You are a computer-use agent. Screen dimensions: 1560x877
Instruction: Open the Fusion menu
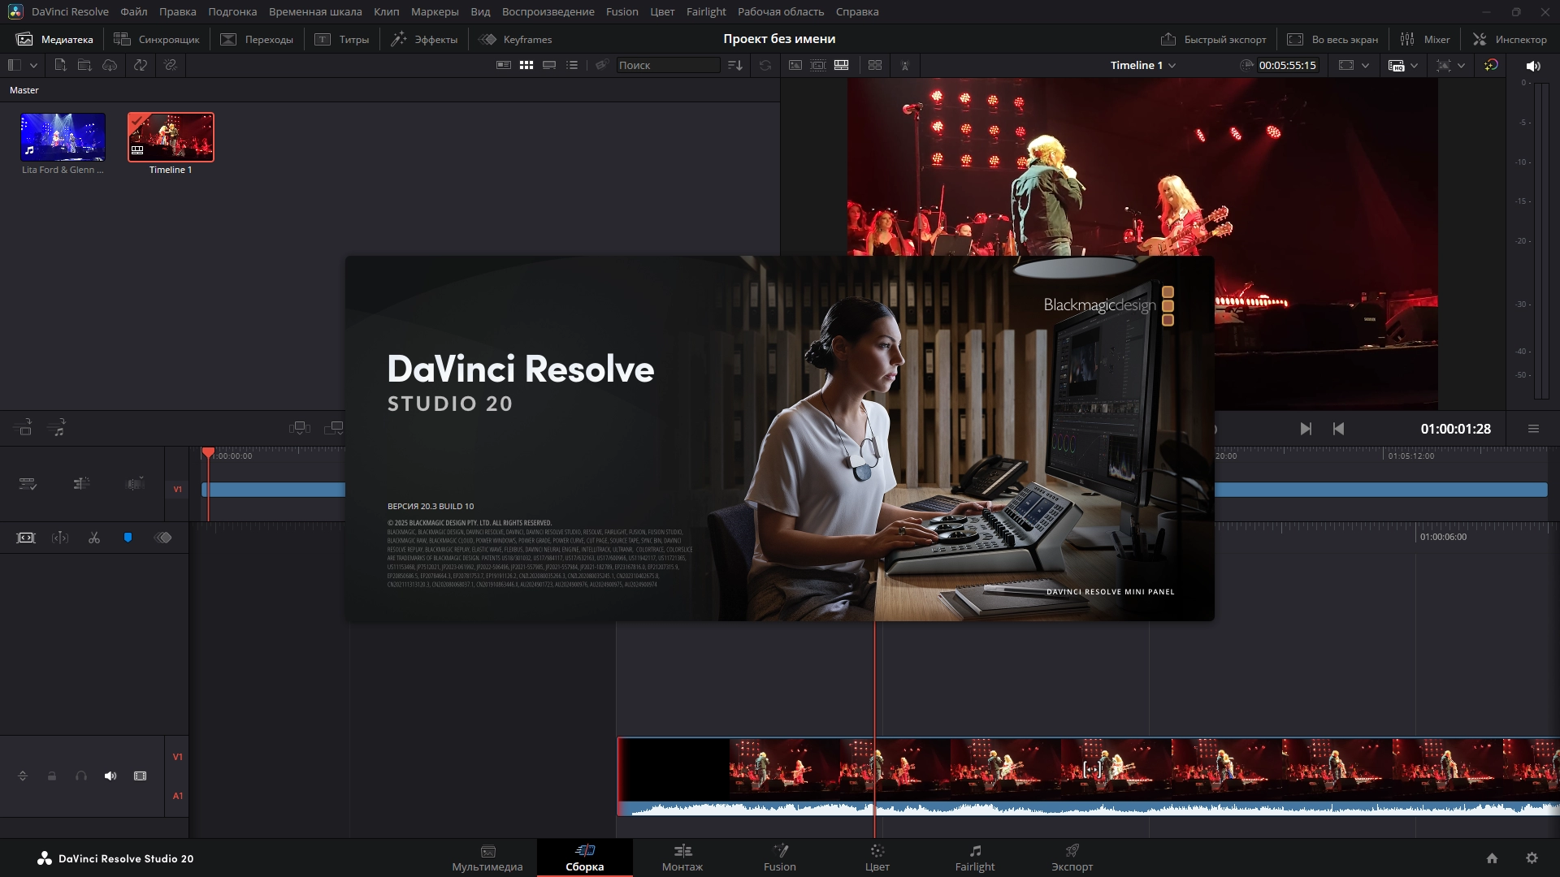(622, 11)
